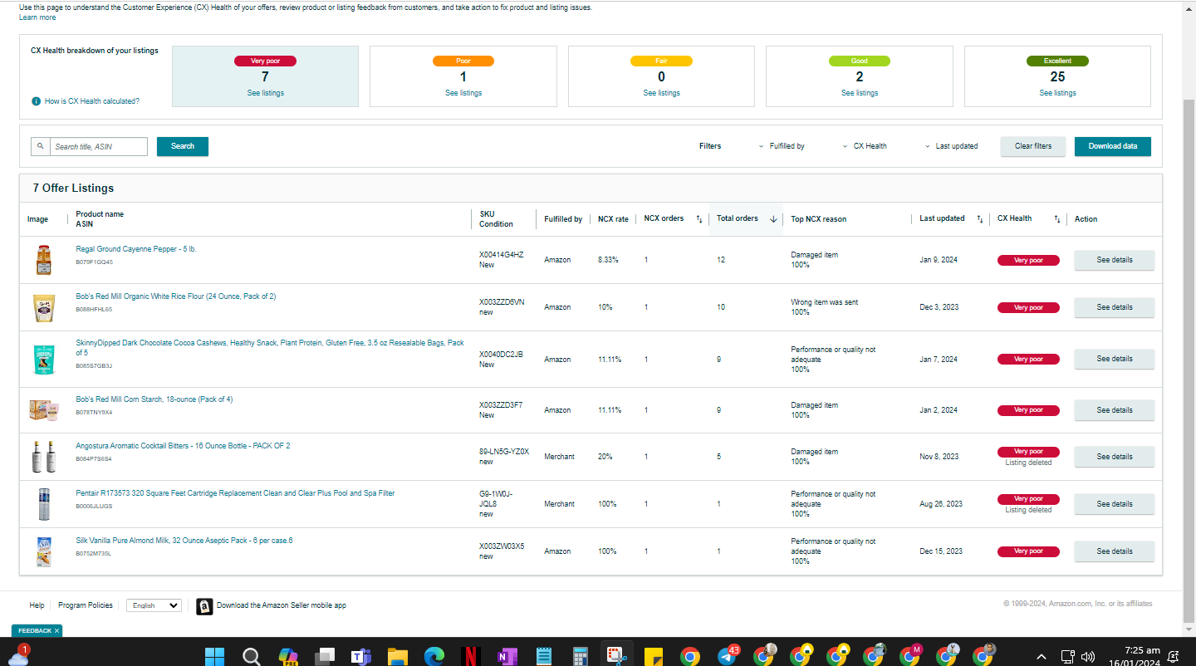Select the Excellent CX Health card

[1057, 76]
